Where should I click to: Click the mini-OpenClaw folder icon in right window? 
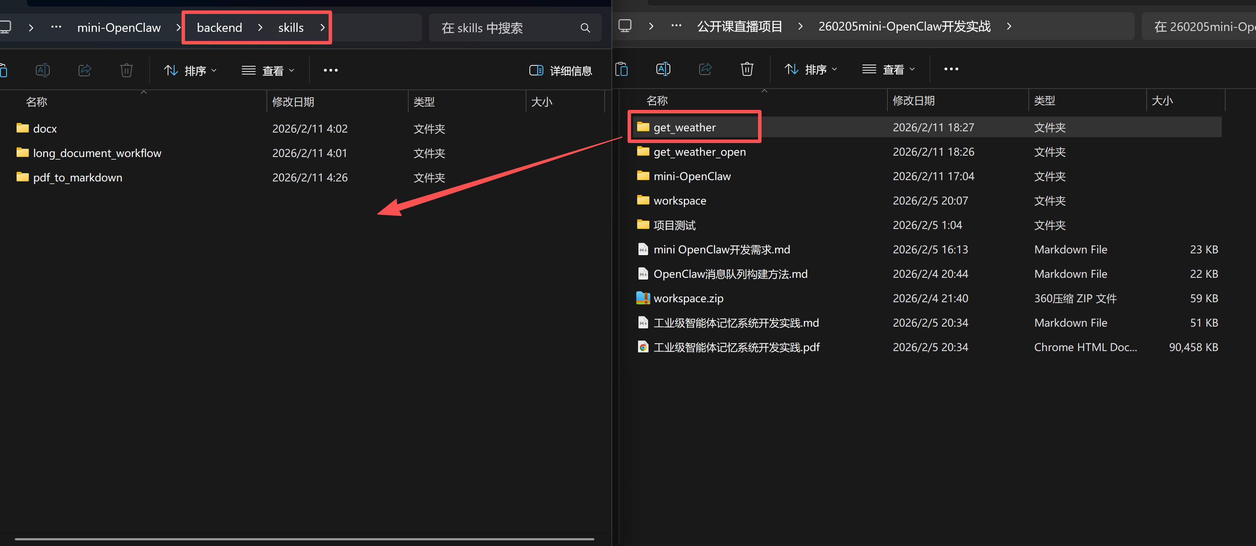[643, 175]
